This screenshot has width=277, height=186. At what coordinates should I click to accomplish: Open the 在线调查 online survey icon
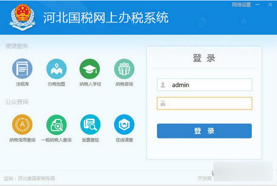(124, 124)
